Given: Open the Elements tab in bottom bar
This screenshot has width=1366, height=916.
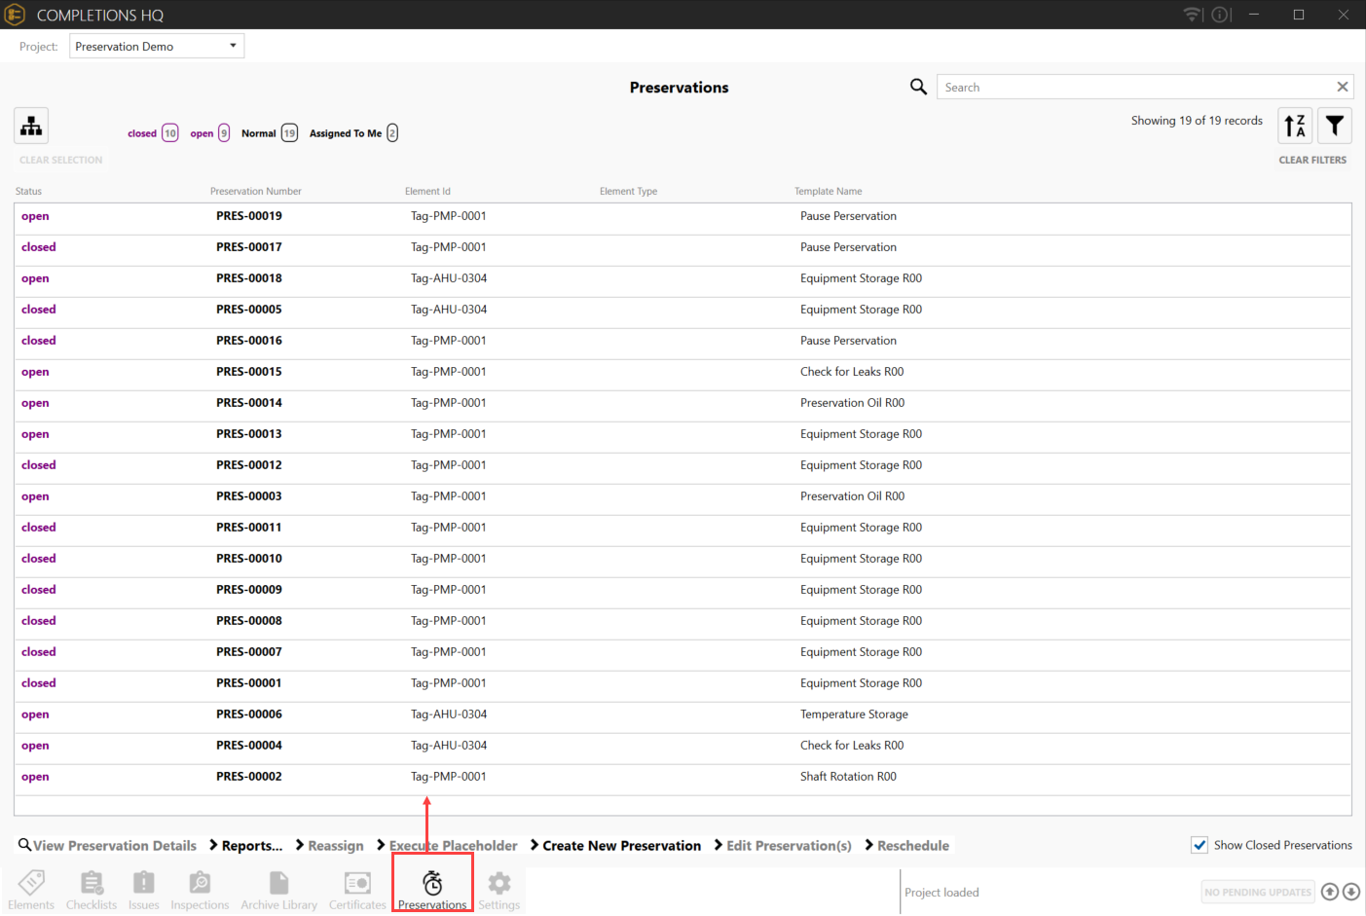Looking at the screenshot, I should coord(31,890).
